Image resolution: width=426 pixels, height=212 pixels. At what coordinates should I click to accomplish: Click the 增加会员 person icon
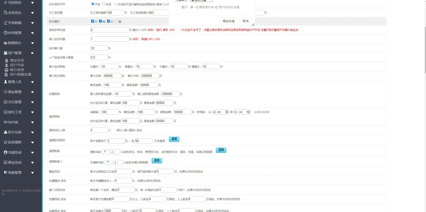point(7,60)
